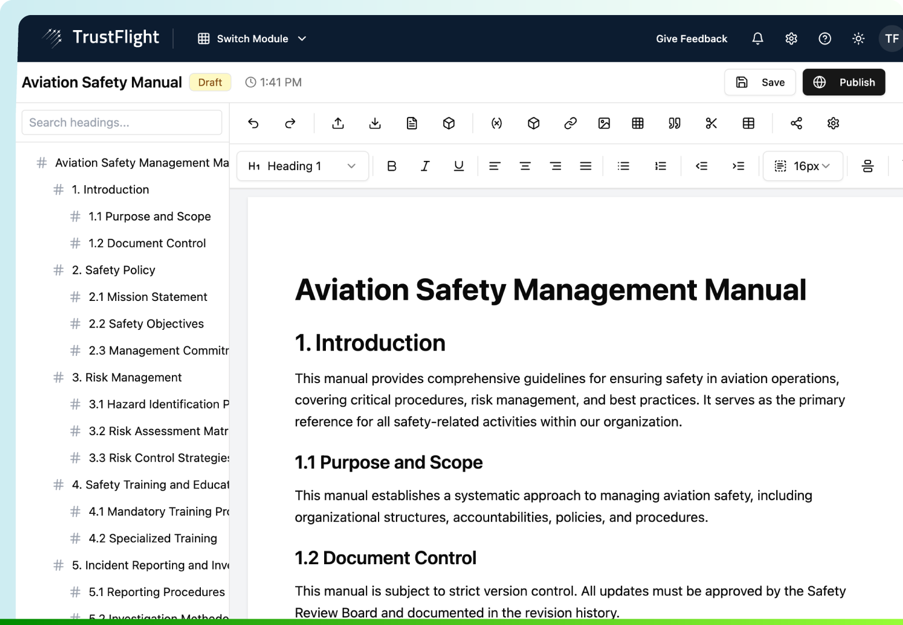The height and width of the screenshot is (625, 903).
Task: Insert a block quote using quotes icon
Action: [x=674, y=123]
